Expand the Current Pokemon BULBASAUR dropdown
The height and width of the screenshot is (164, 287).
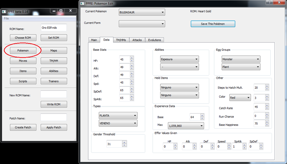[x=142, y=12]
